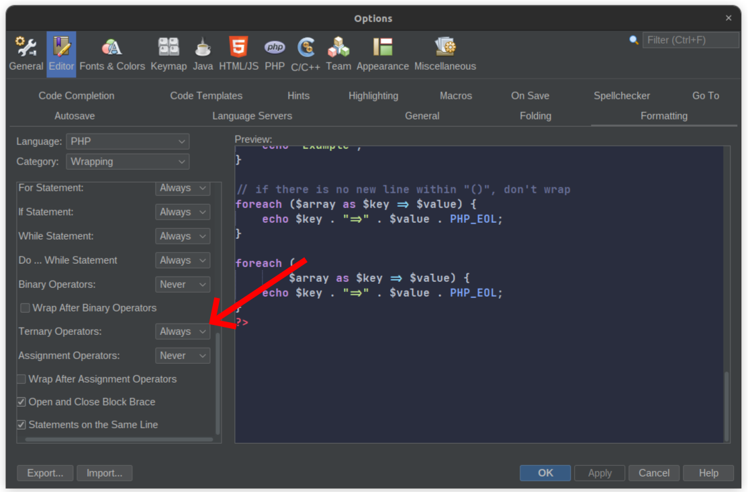Click inside the Filter search field

(x=690, y=40)
